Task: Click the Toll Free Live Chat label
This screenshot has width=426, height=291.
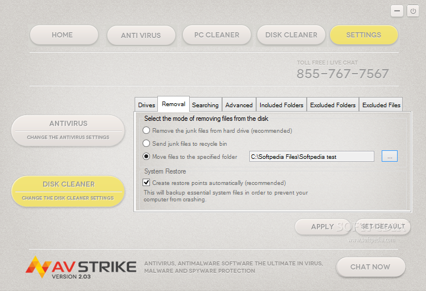Action: (x=327, y=62)
